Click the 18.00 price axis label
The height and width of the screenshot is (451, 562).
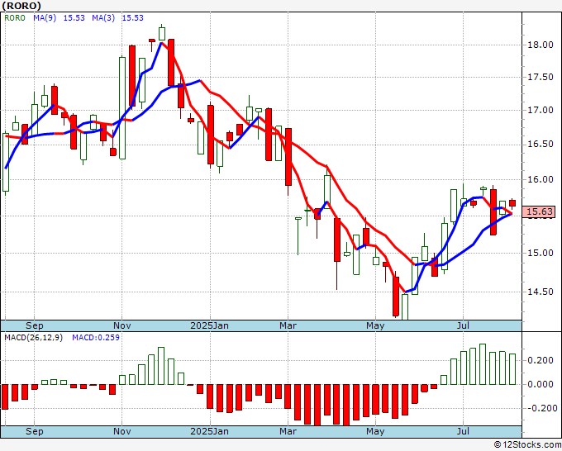pos(541,45)
